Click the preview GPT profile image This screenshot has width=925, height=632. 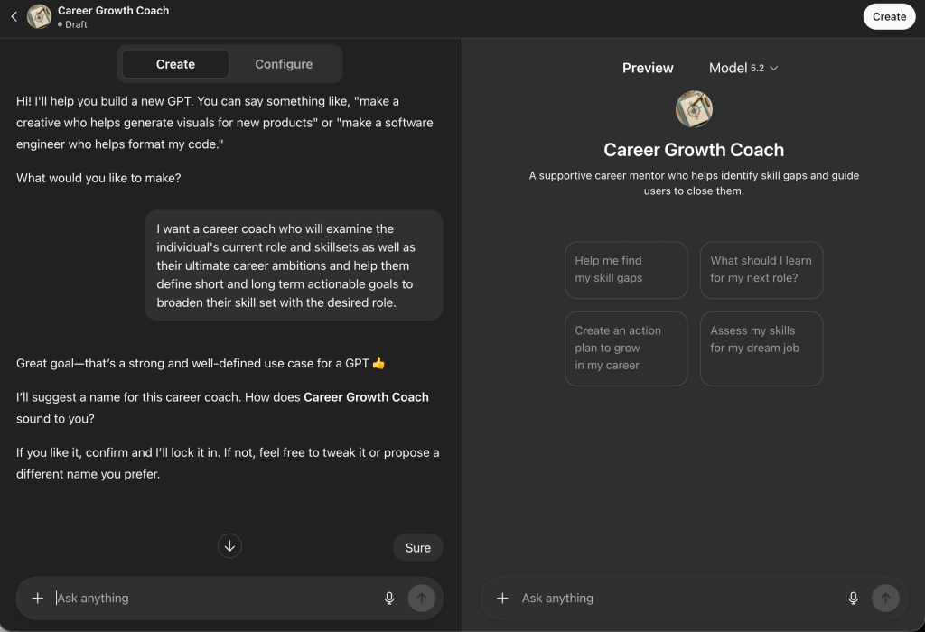pyautogui.click(x=694, y=109)
